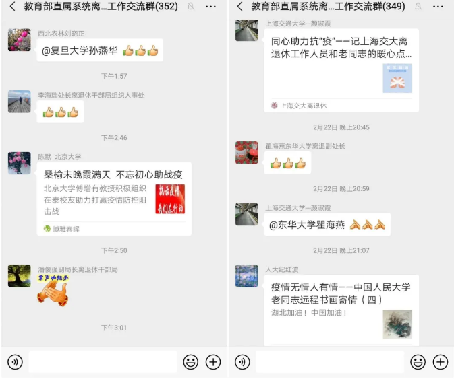The height and width of the screenshot is (385, 454).
Task: Open the three-dot menu in left chat
Action: (210, 6)
